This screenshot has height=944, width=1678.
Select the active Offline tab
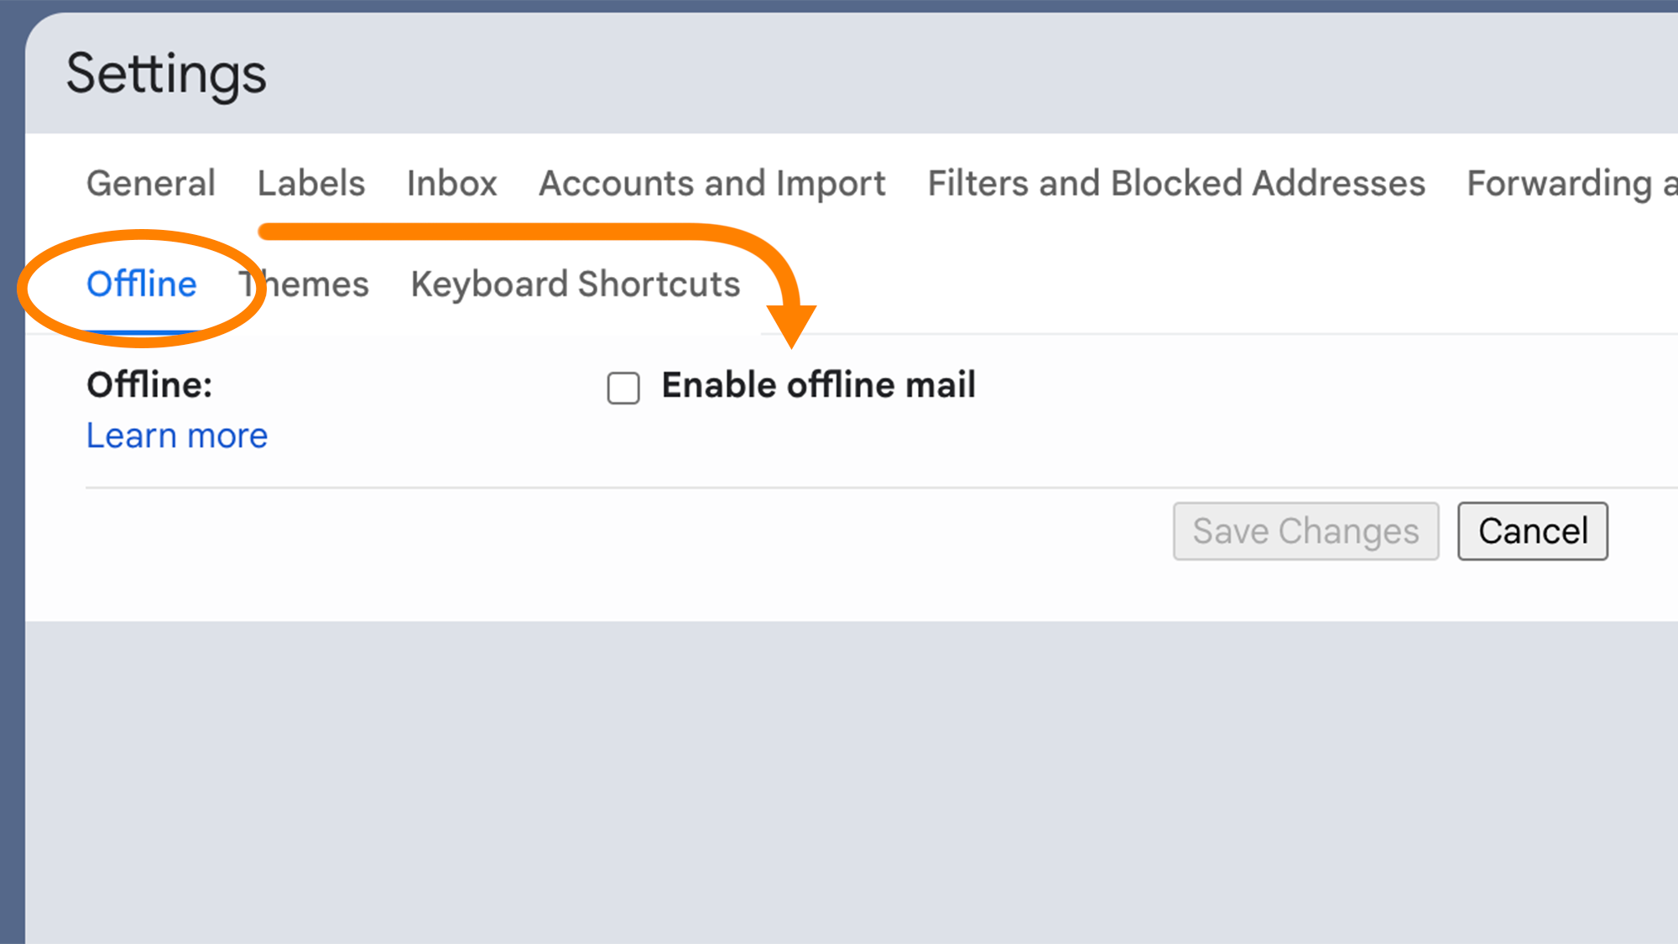coord(142,284)
